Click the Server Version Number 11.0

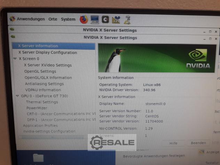point(149,111)
